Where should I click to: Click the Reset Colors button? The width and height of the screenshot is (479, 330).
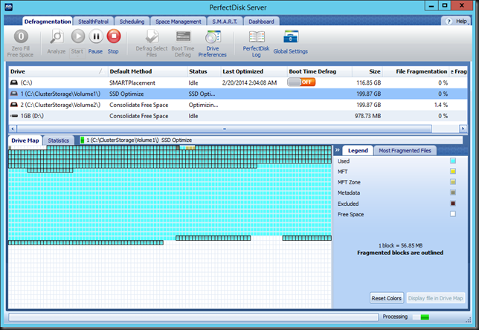click(x=387, y=298)
